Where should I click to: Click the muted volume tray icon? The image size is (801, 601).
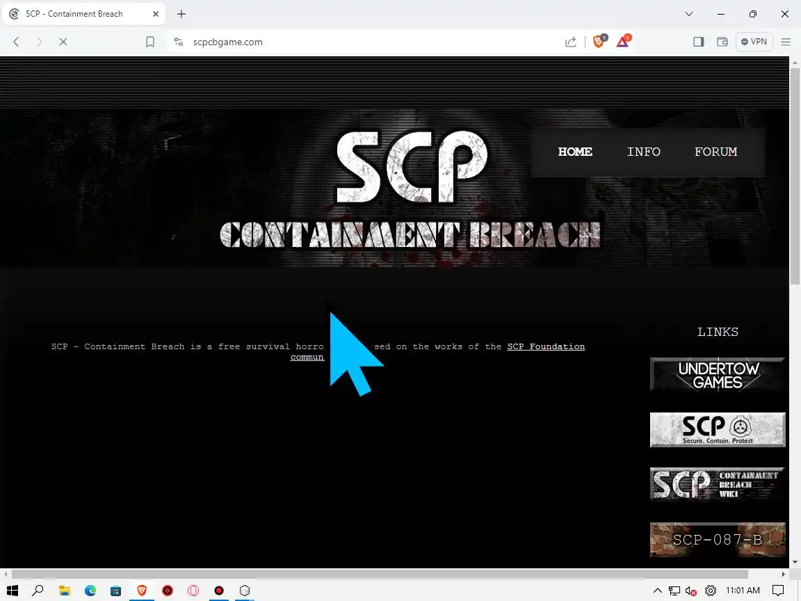(691, 591)
